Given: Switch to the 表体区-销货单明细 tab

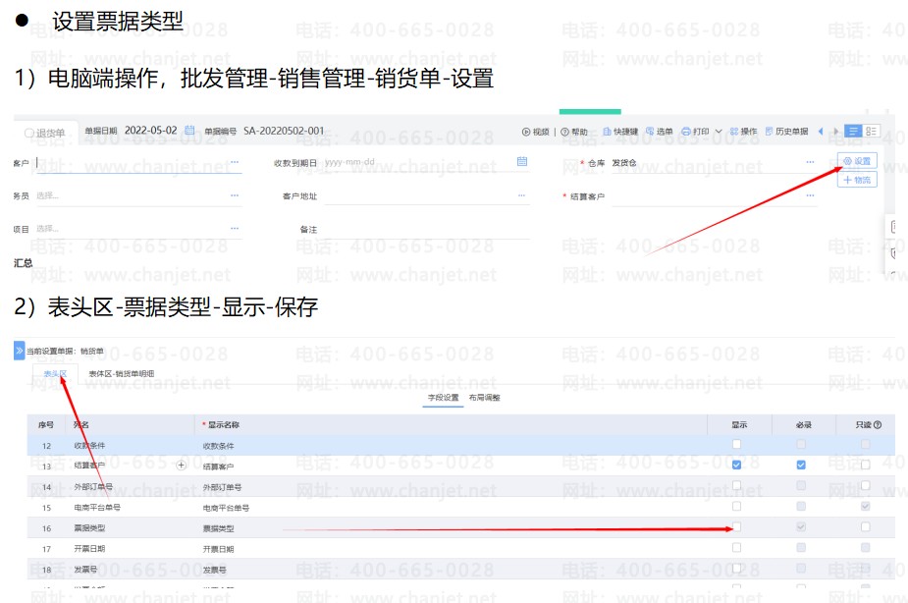Looking at the screenshot, I should point(122,373).
